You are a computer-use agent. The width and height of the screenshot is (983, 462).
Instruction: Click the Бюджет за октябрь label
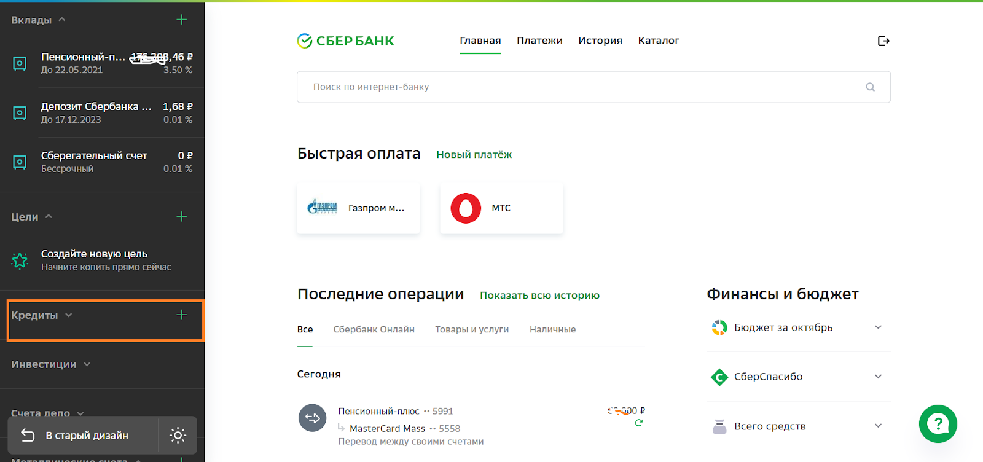[x=783, y=327]
